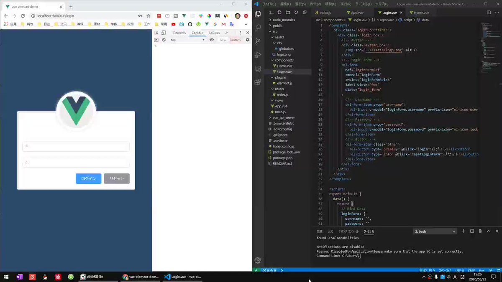Open a new Chrome tab
The height and width of the screenshot is (282, 502).
[71, 7]
